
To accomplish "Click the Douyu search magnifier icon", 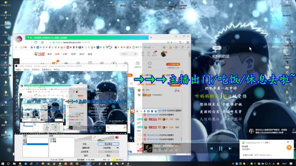I will [x=135, y=54].
